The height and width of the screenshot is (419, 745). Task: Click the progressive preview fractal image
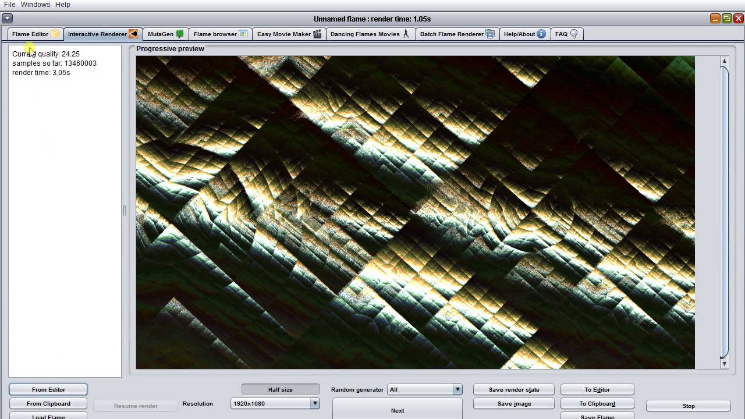415,212
